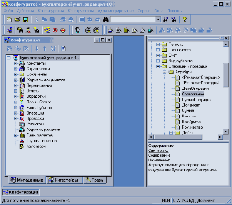Click the Синтаксис link in description pane

coord(158,151)
